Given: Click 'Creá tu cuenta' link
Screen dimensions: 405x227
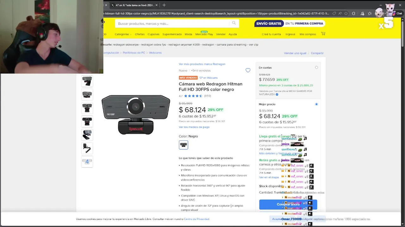Looking at the screenshot, I should [271, 34].
